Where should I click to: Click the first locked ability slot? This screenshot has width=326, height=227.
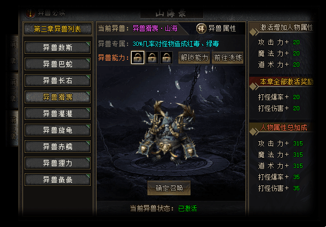(138, 58)
